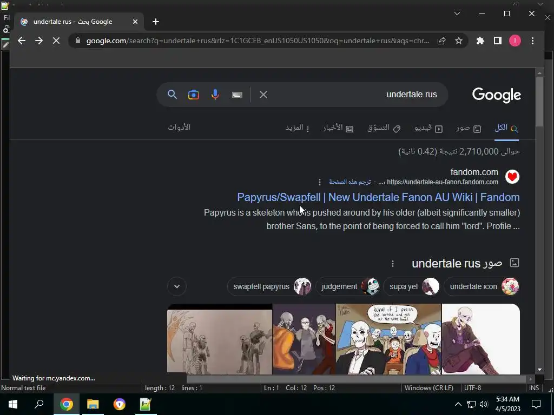The height and width of the screenshot is (415, 554).
Task: Show hidden system tray icons
Action: (x=458, y=404)
